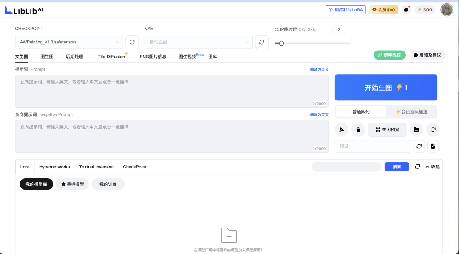Screen dimensions: 459x254
Task: Open the user avatar profile
Action: click(x=447, y=10)
